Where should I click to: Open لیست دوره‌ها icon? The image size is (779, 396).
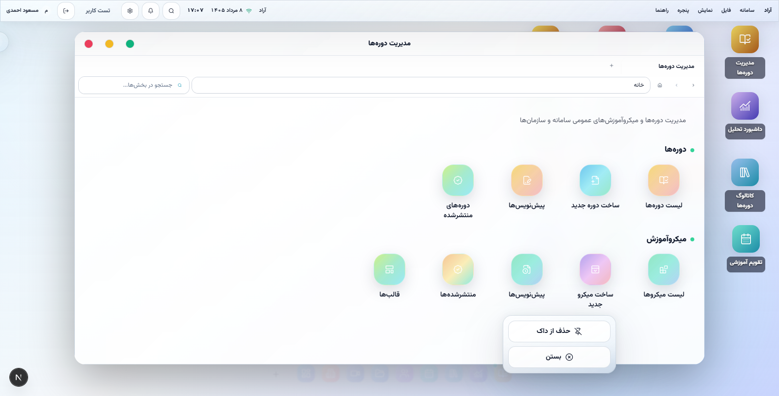(664, 180)
